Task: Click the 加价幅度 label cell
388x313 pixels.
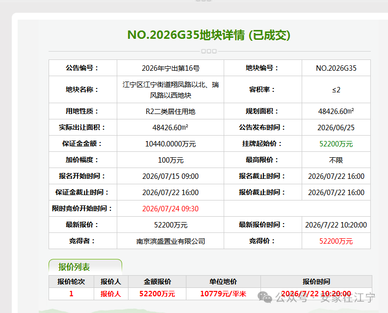Action: pyautogui.click(x=83, y=160)
